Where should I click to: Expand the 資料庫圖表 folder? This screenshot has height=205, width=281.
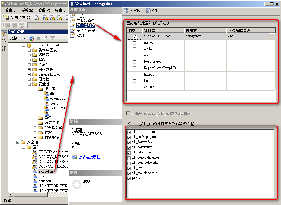[x=29, y=50]
